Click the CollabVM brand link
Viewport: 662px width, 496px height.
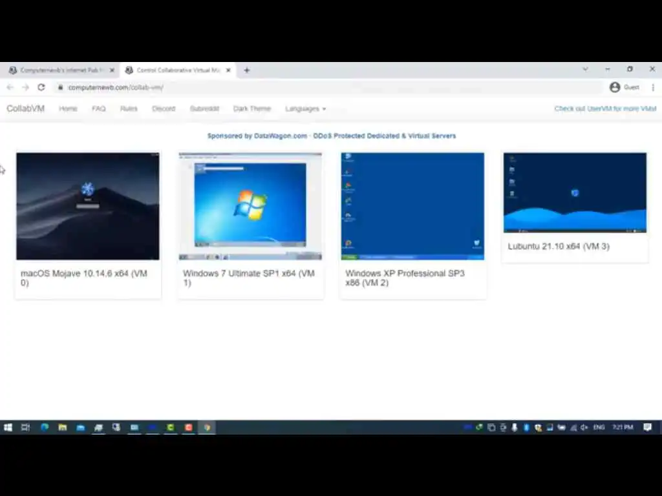[25, 108]
